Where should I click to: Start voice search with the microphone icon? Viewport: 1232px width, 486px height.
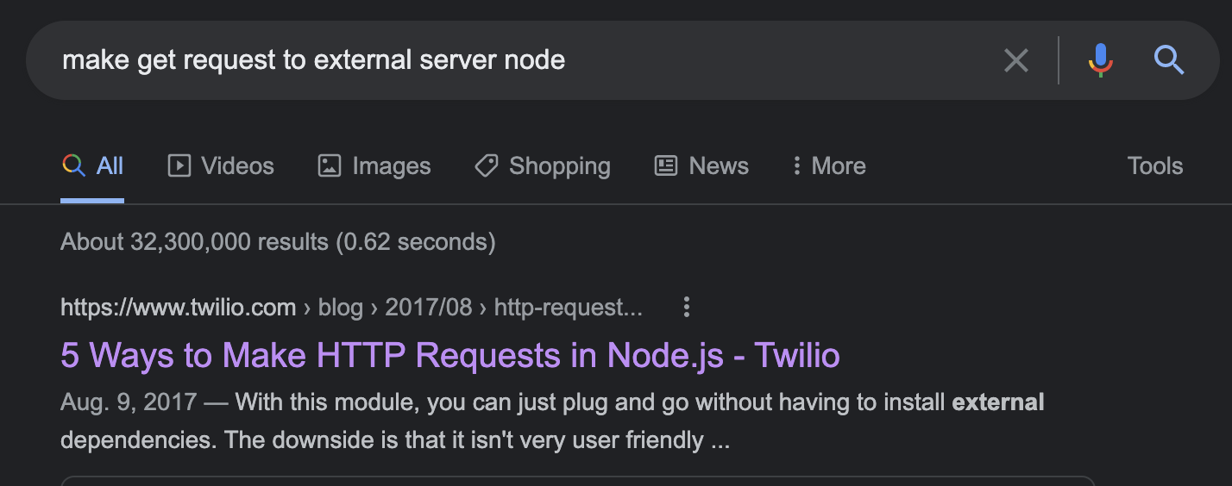pyautogui.click(x=1100, y=60)
